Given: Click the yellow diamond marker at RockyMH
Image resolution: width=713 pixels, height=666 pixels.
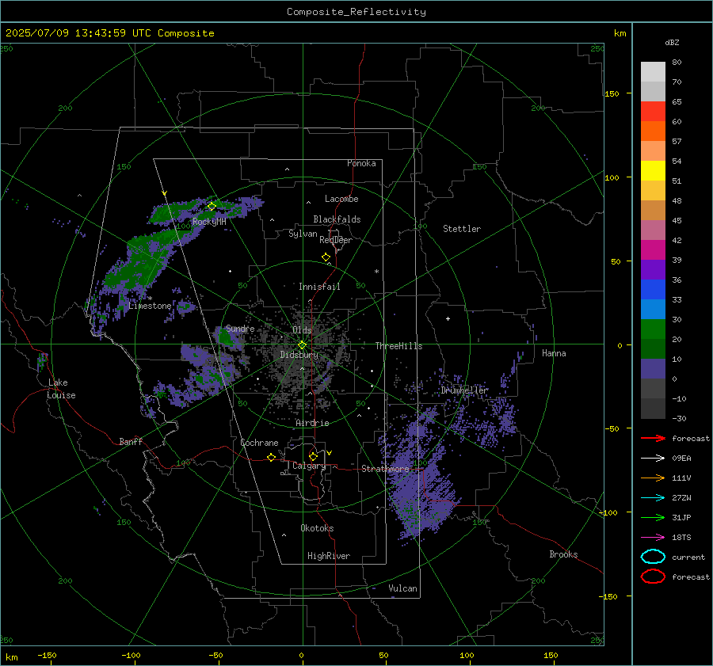Looking at the screenshot, I should point(212,207).
